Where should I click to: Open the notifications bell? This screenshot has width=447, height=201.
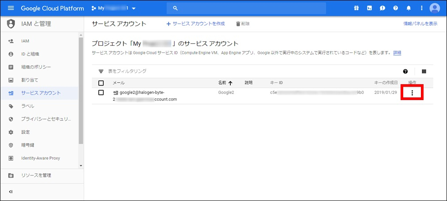coord(409,8)
